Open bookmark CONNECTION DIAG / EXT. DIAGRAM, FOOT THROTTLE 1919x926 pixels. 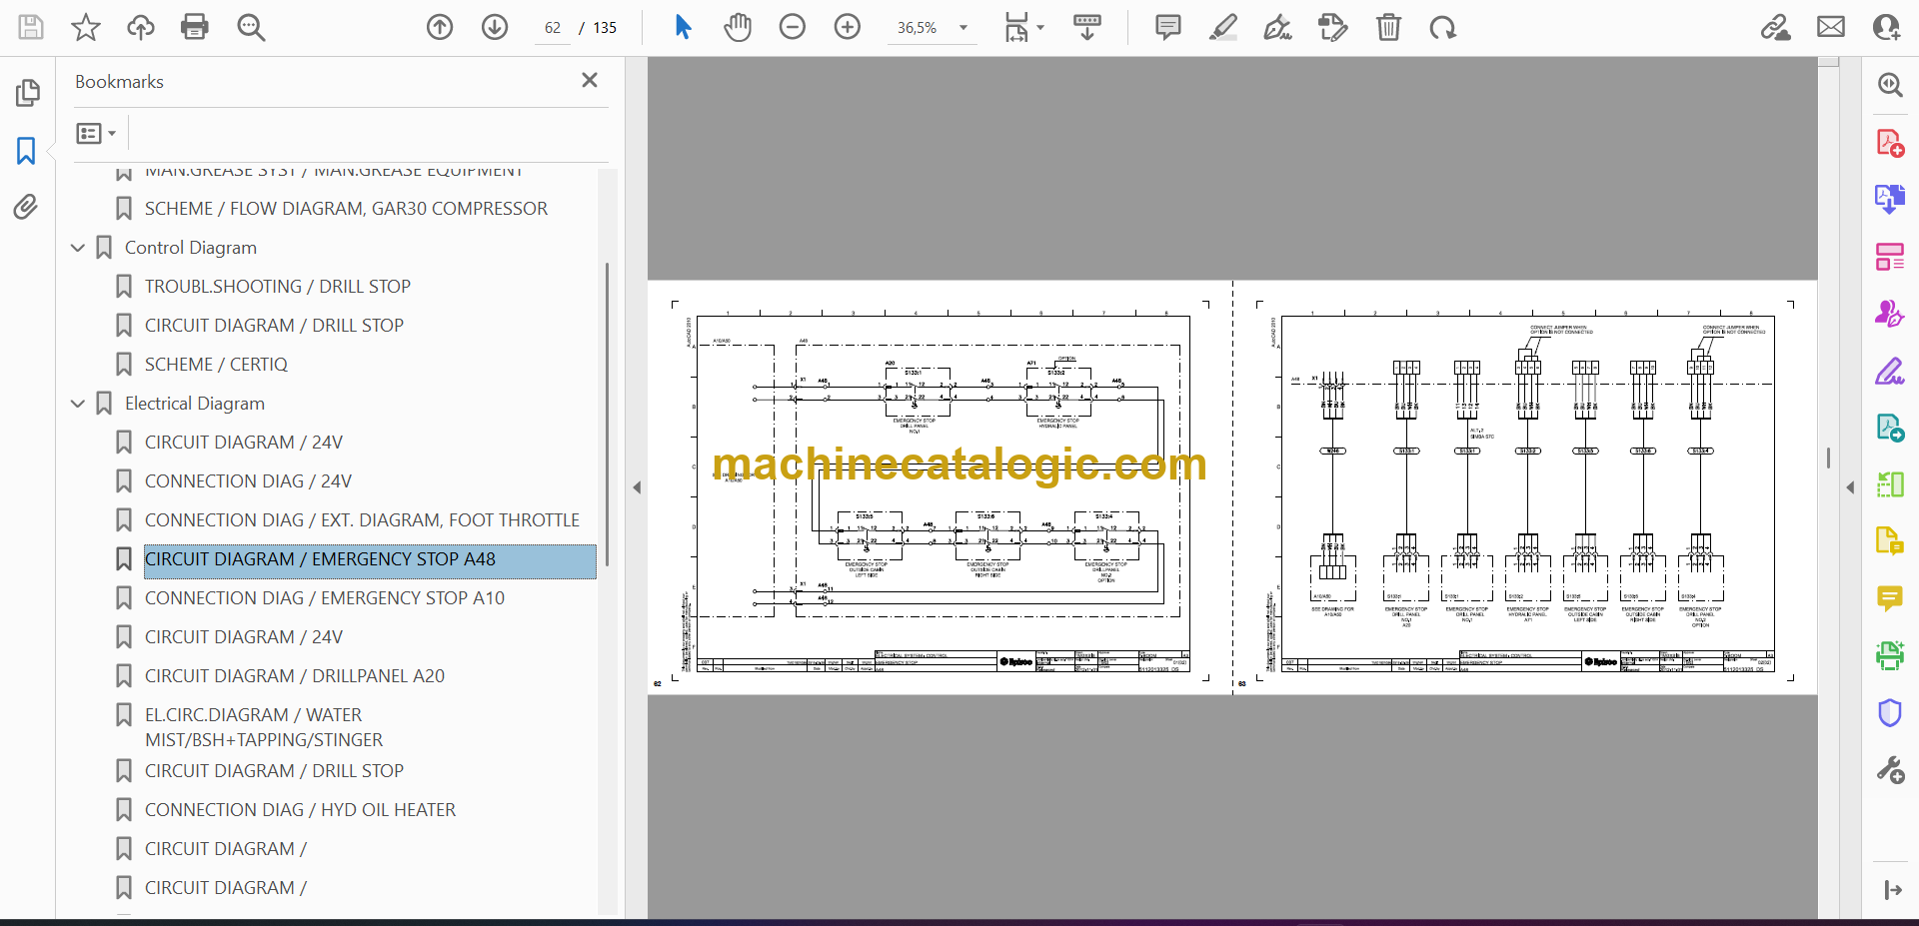[x=362, y=520]
